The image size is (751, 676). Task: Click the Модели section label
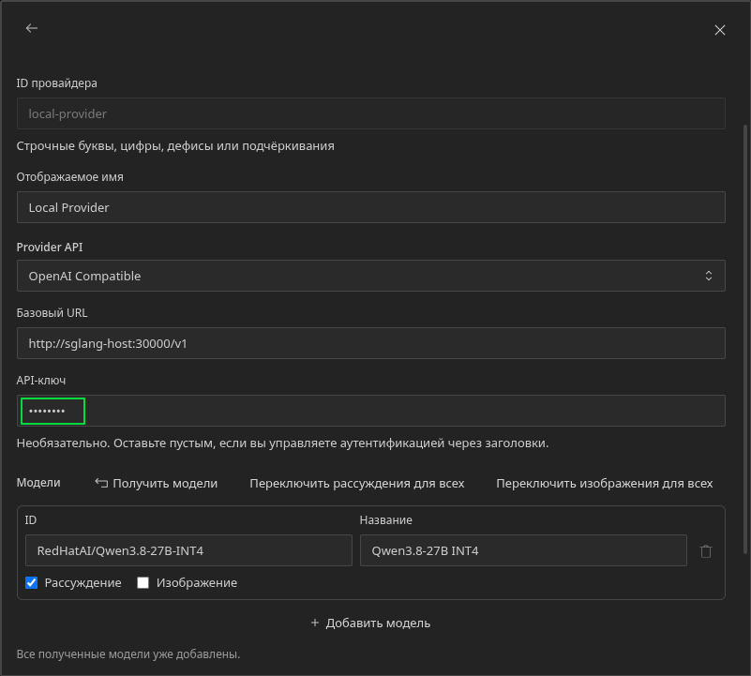[38, 483]
